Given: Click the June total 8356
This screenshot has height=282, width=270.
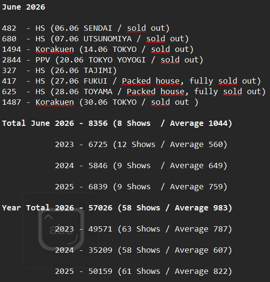Looking at the screenshot, I should coord(98,123).
